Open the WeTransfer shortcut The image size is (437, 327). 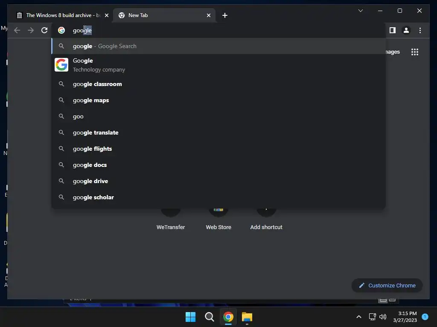(171, 220)
